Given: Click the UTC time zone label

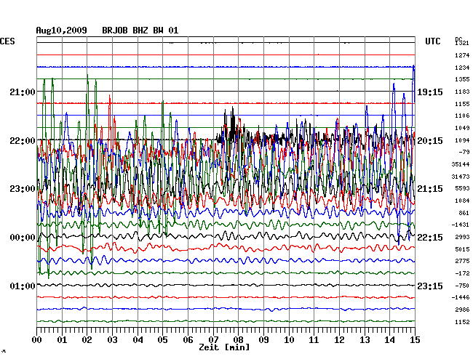Looking at the screenshot, I should pos(433,41).
